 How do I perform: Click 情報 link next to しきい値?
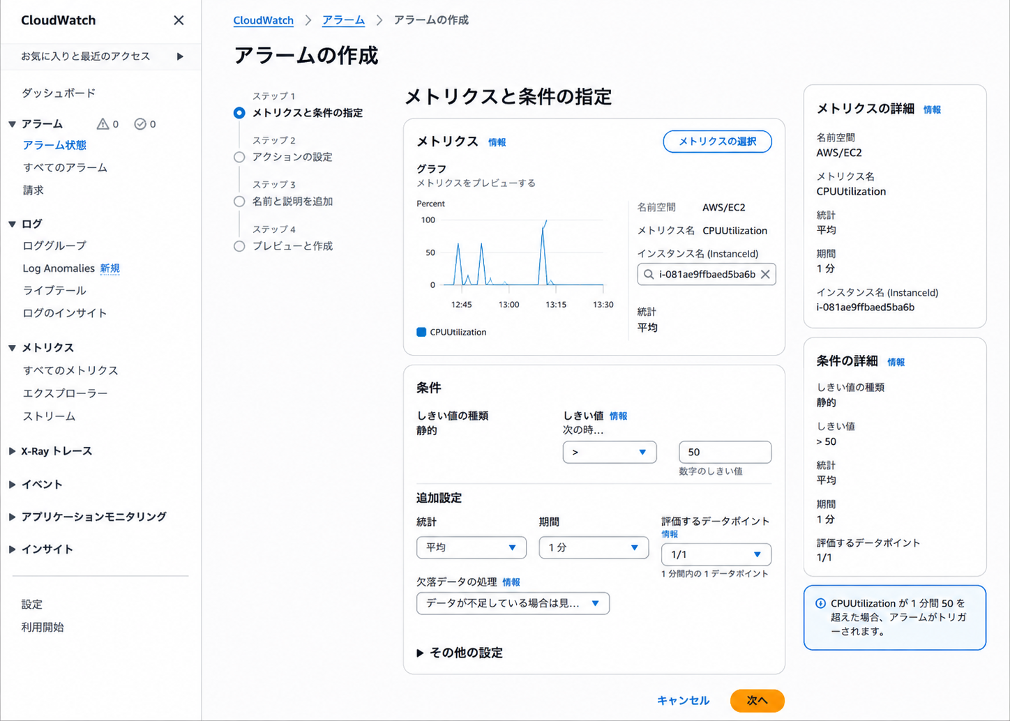coord(619,416)
